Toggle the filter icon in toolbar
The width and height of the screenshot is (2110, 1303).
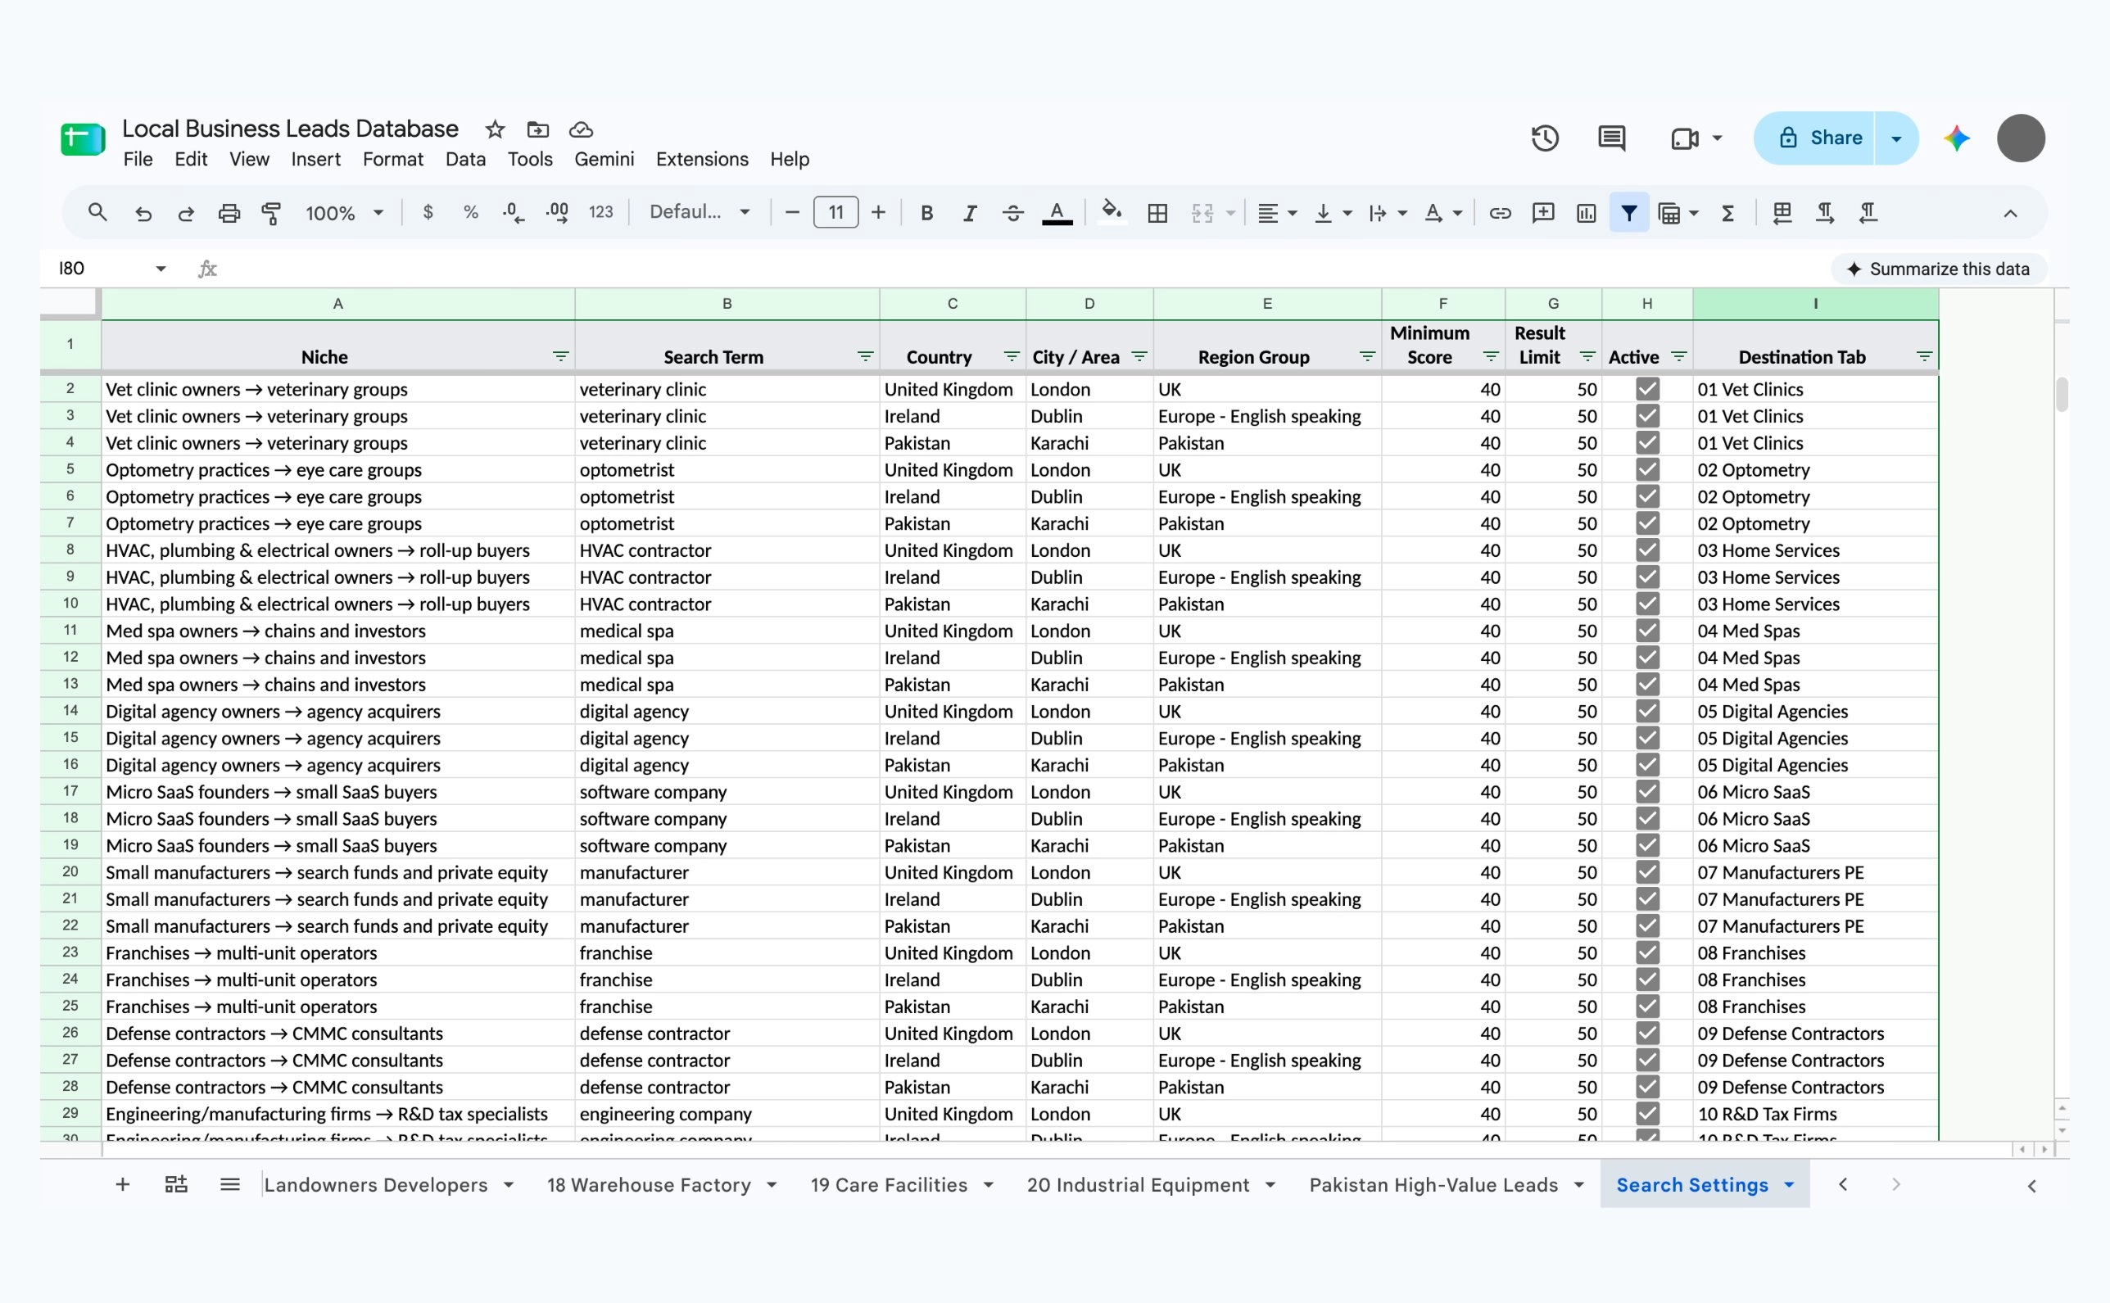click(x=1629, y=213)
